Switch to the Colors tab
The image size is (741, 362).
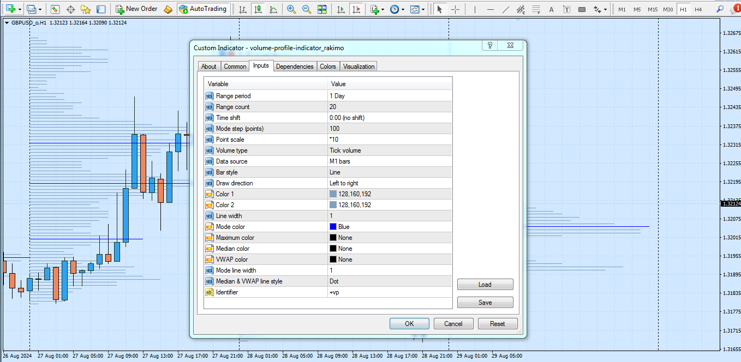pos(328,67)
